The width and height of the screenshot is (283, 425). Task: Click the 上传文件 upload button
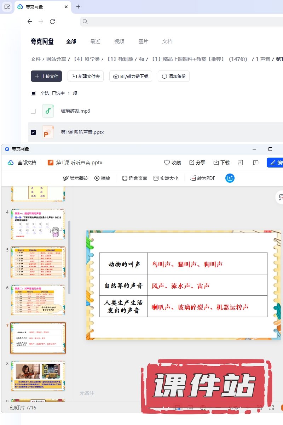[46, 76]
